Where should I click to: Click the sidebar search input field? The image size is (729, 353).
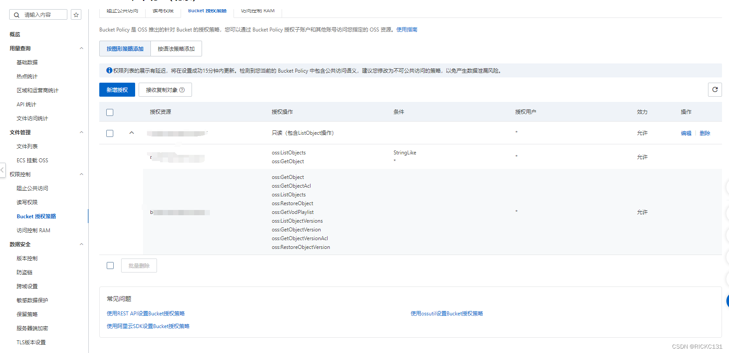pyautogui.click(x=38, y=15)
